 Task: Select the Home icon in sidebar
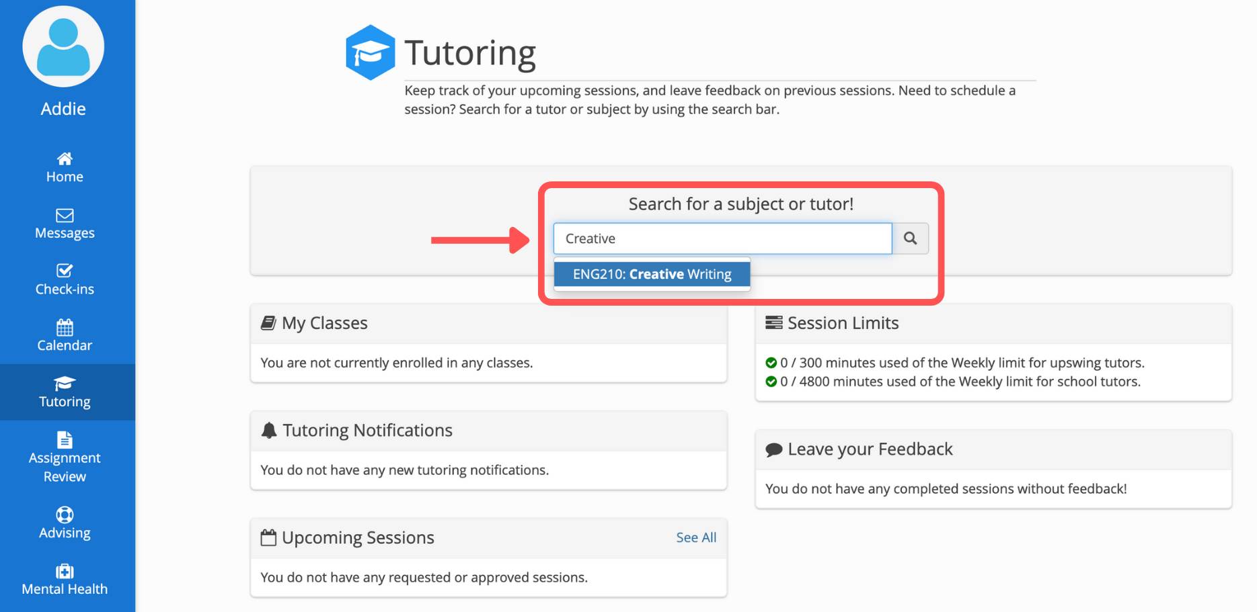pyautogui.click(x=65, y=159)
